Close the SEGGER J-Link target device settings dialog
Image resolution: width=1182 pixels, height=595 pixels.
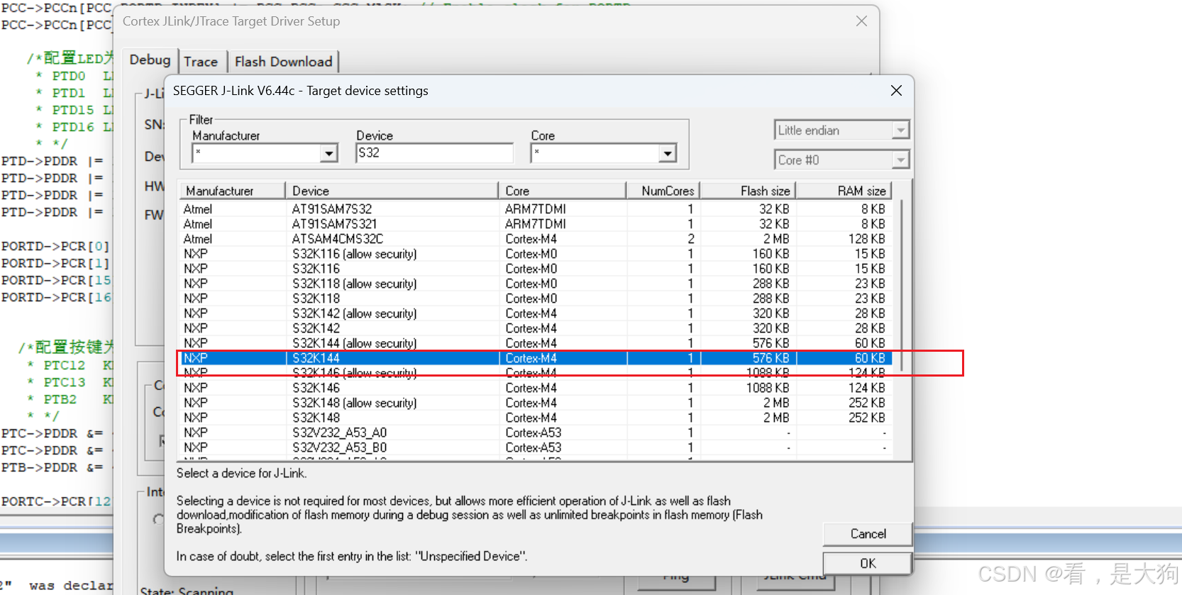[896, 91]
